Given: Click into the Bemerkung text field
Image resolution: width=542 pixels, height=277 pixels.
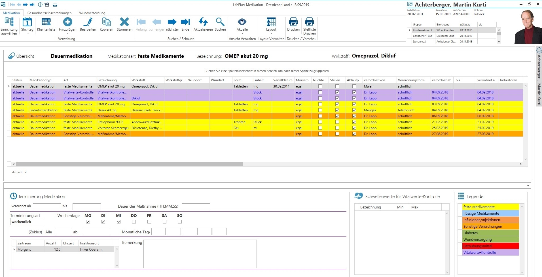Looking at the screenshot, I should (x=200, y=254).
